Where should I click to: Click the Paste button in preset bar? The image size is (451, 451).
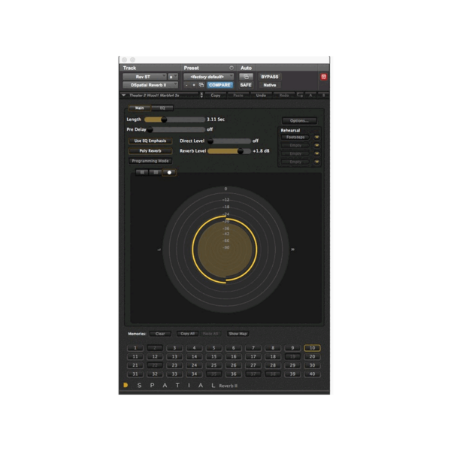coord(238,95)
